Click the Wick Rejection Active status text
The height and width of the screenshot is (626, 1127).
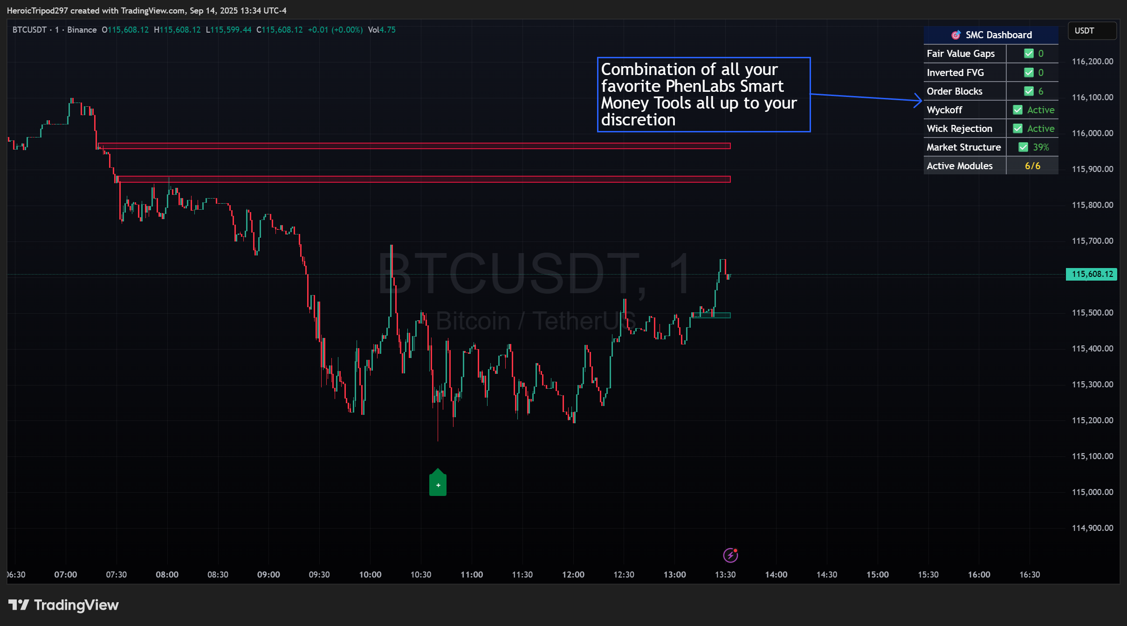1041,128
